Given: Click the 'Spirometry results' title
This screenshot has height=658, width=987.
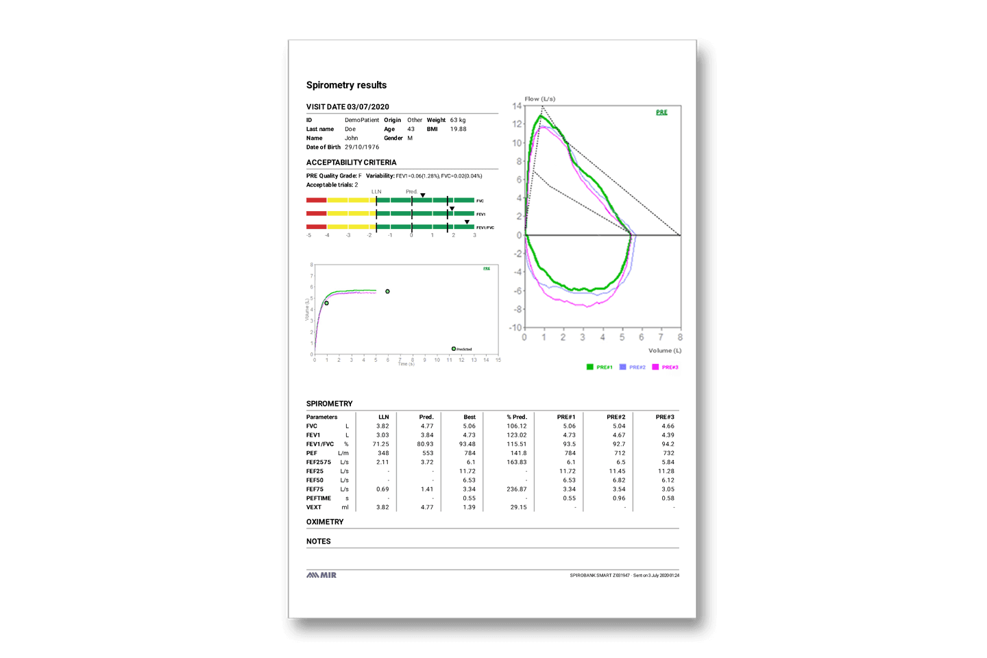Looking at the screenshot, I should (x=346, y=85).
